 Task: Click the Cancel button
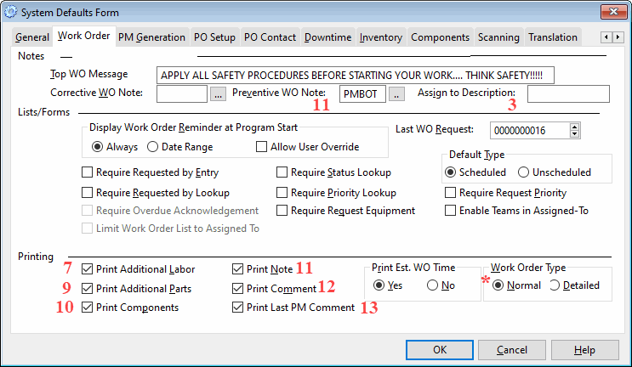[512, 349]
